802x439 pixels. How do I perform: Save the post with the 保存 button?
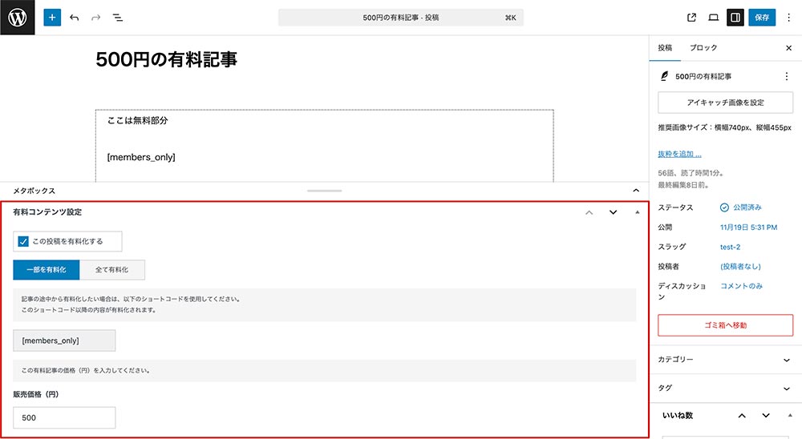762,18
